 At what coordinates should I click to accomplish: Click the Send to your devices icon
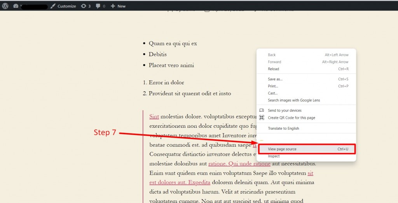click(262, 110)
